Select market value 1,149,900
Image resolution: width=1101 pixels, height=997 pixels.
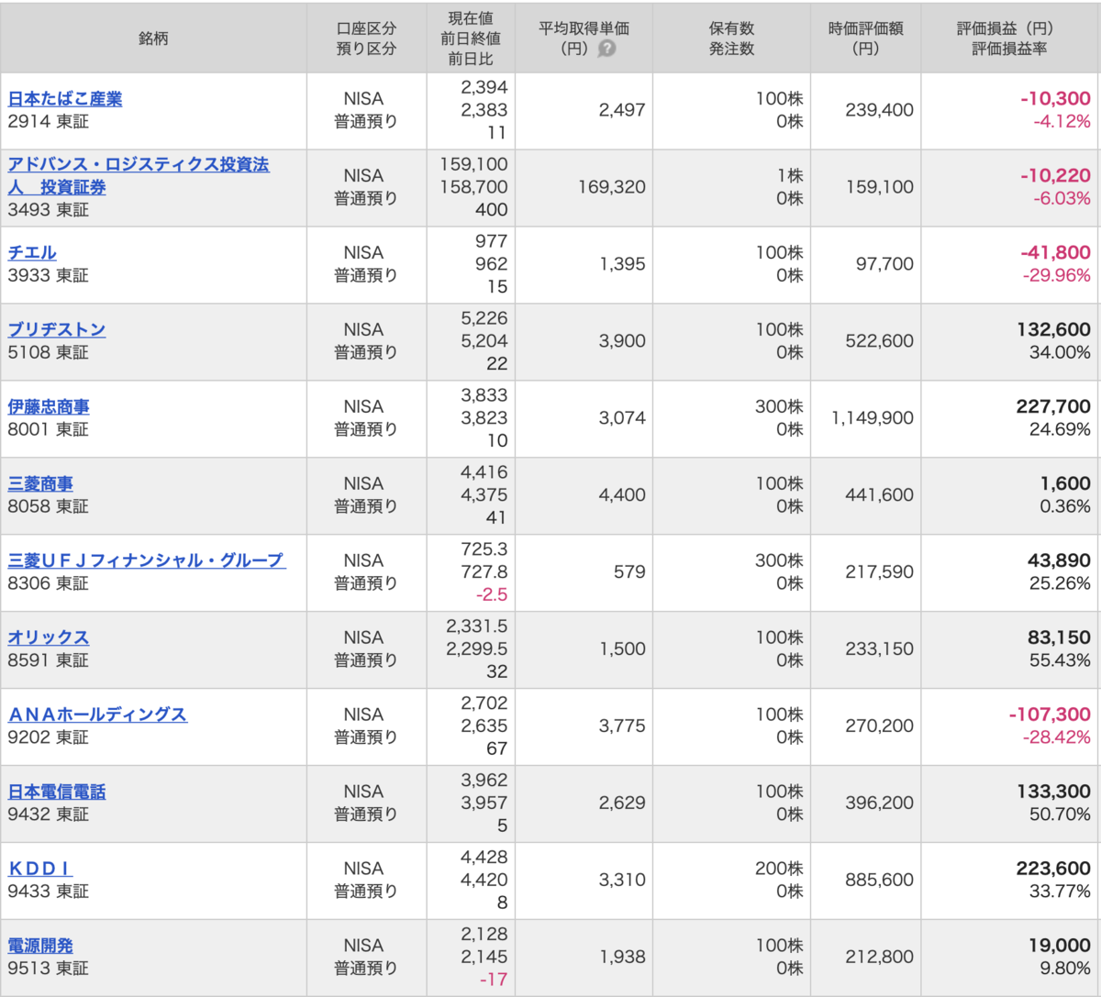point(873,418)
